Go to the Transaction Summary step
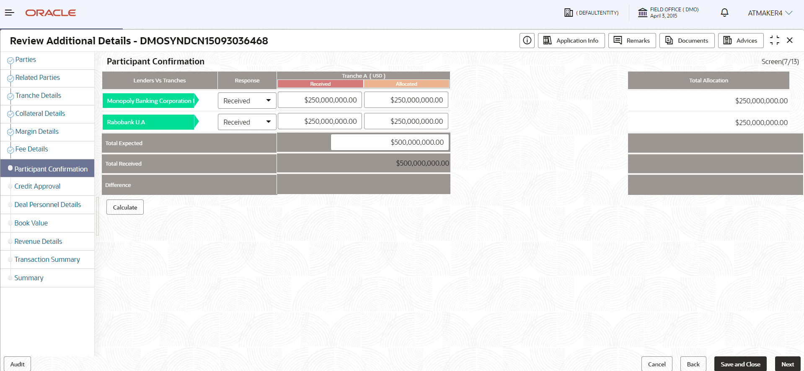Image resolution: width=804 pixels, height=371 pixels. (47, 259)
